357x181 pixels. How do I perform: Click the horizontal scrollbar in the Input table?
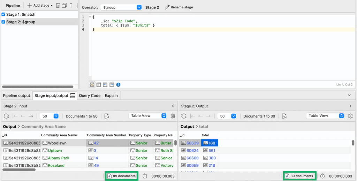tap(19, 169)
